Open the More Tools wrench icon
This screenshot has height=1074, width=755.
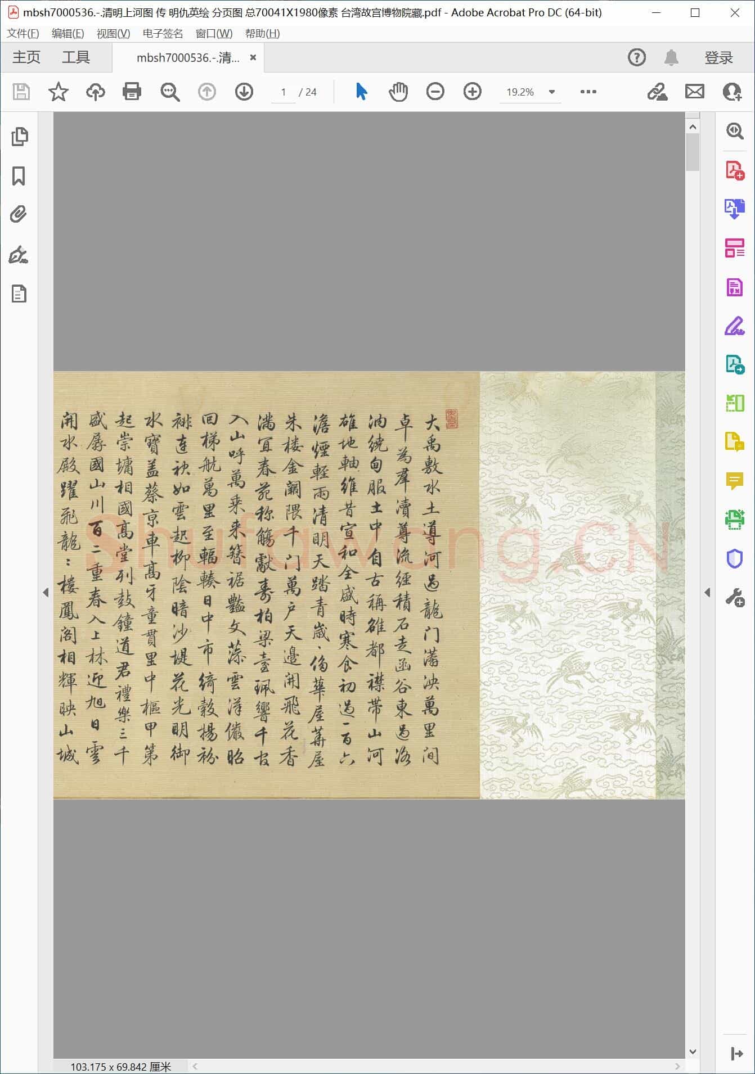pos(735,597)
